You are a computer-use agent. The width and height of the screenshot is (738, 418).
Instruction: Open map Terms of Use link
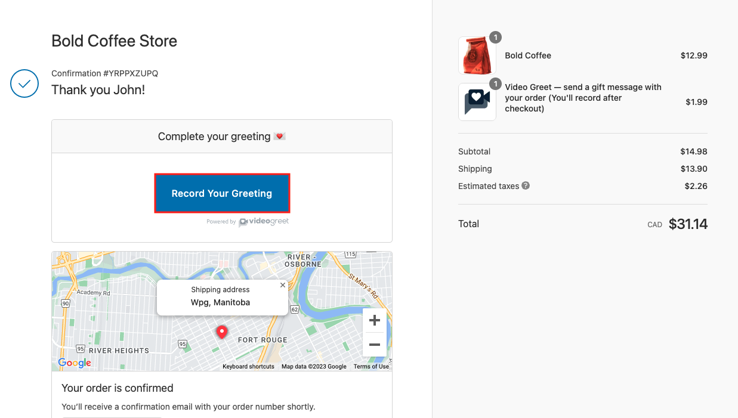pos(371,367)
